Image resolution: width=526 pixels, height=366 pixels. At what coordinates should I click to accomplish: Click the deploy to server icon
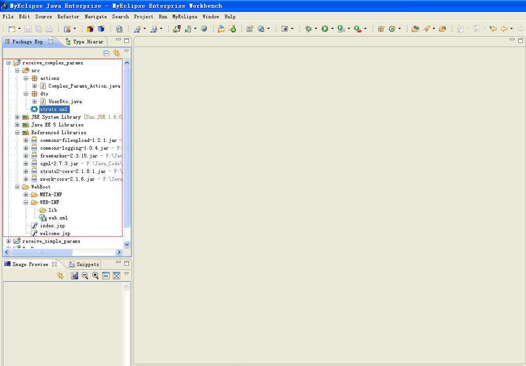click(x=177, y=29)
